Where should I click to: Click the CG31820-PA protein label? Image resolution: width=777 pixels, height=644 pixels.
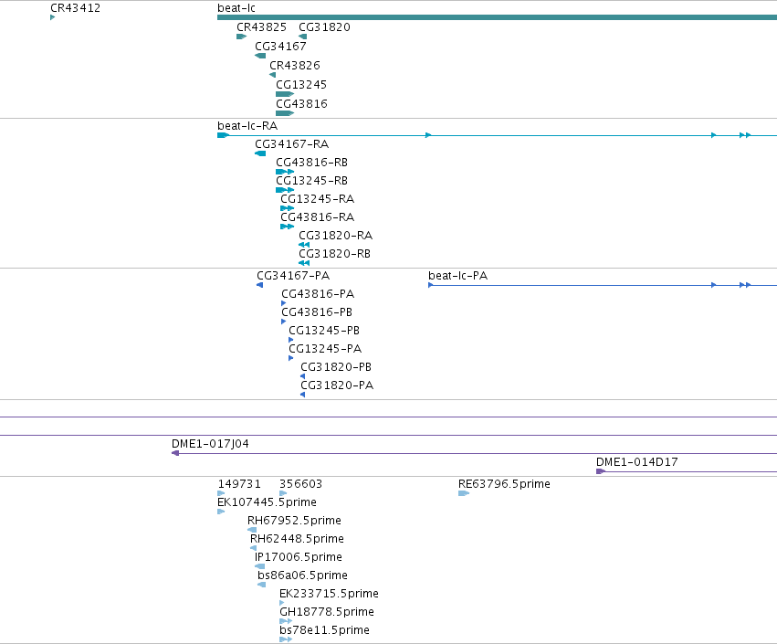(337, 385)
